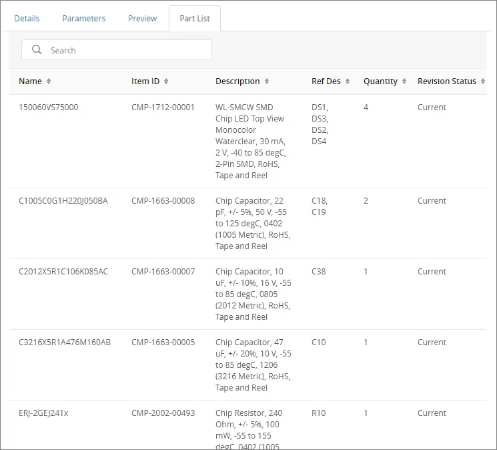Click the 10 uF chip capacitor description

(254, 294)
